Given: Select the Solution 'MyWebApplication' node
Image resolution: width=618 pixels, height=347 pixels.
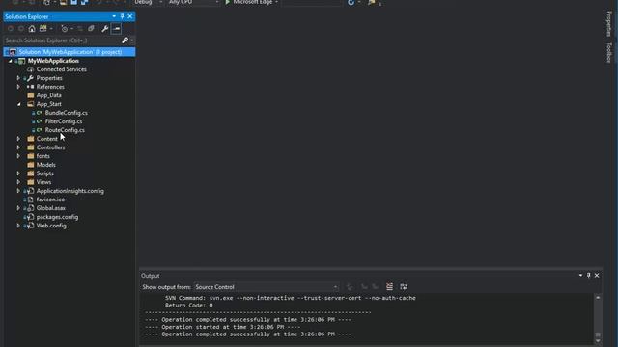Looking at the screenshot, I should tap(70, 52).
